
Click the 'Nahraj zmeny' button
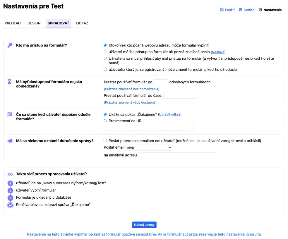click(144, 225)
